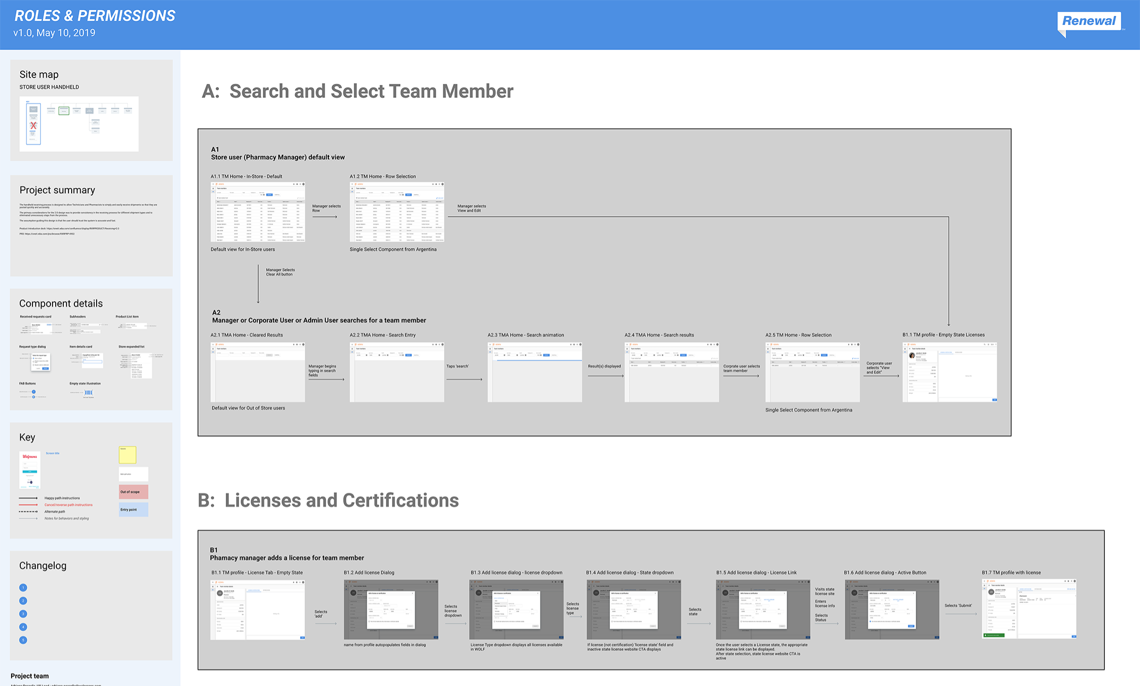Click the red X icon on the site map
The height and width of the screenshot is (686, 1140).
pyautogui.click(x=33, y=126)
